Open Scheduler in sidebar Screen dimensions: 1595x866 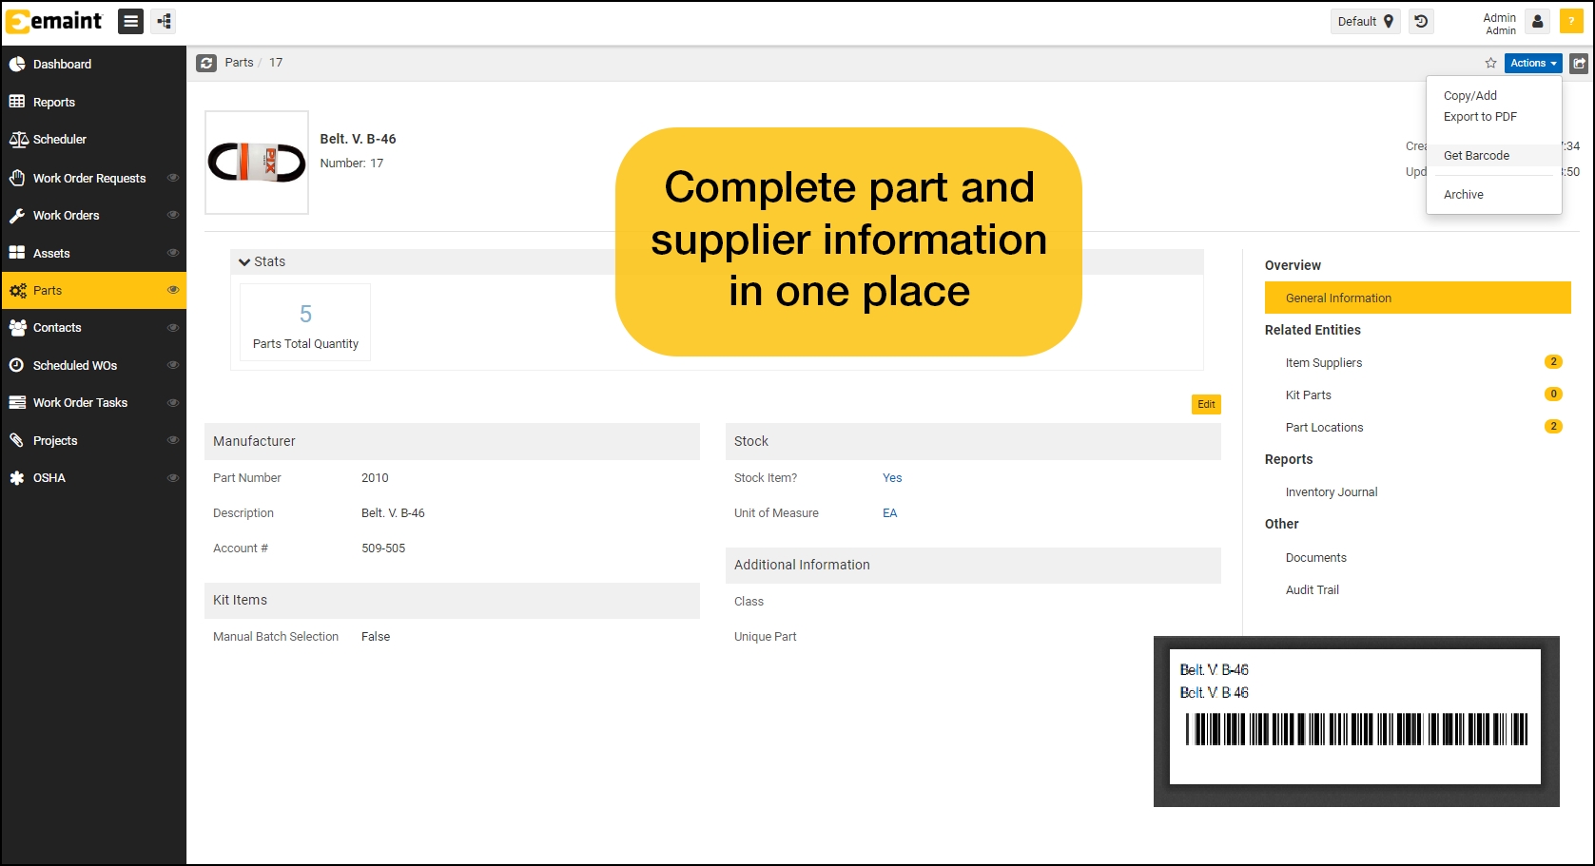(x=93, y=139)
